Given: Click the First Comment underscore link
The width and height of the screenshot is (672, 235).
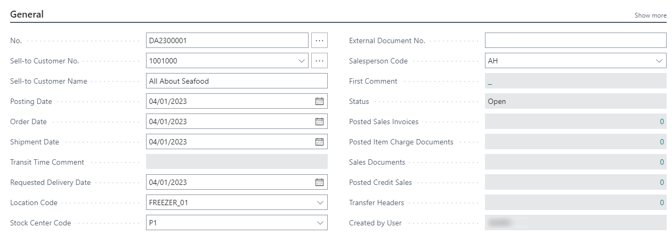Looking at the screenshot, I should pos(490,82).
